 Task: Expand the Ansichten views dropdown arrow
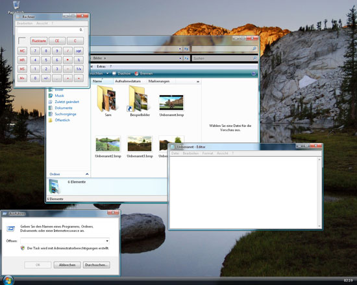108,73
